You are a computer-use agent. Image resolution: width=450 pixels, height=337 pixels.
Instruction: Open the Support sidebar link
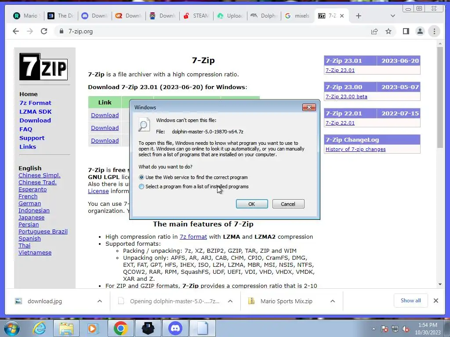pyautogui.click(x=32, y=138)
